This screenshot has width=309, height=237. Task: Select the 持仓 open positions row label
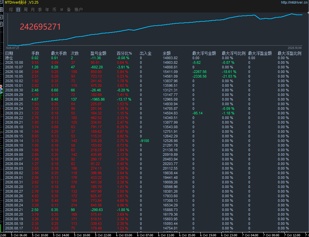click(9, 58)
